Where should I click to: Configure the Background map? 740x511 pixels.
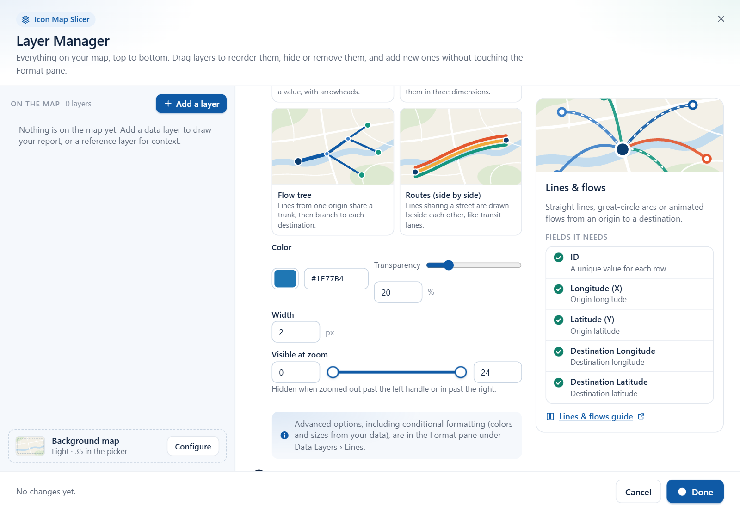point(193,446)
